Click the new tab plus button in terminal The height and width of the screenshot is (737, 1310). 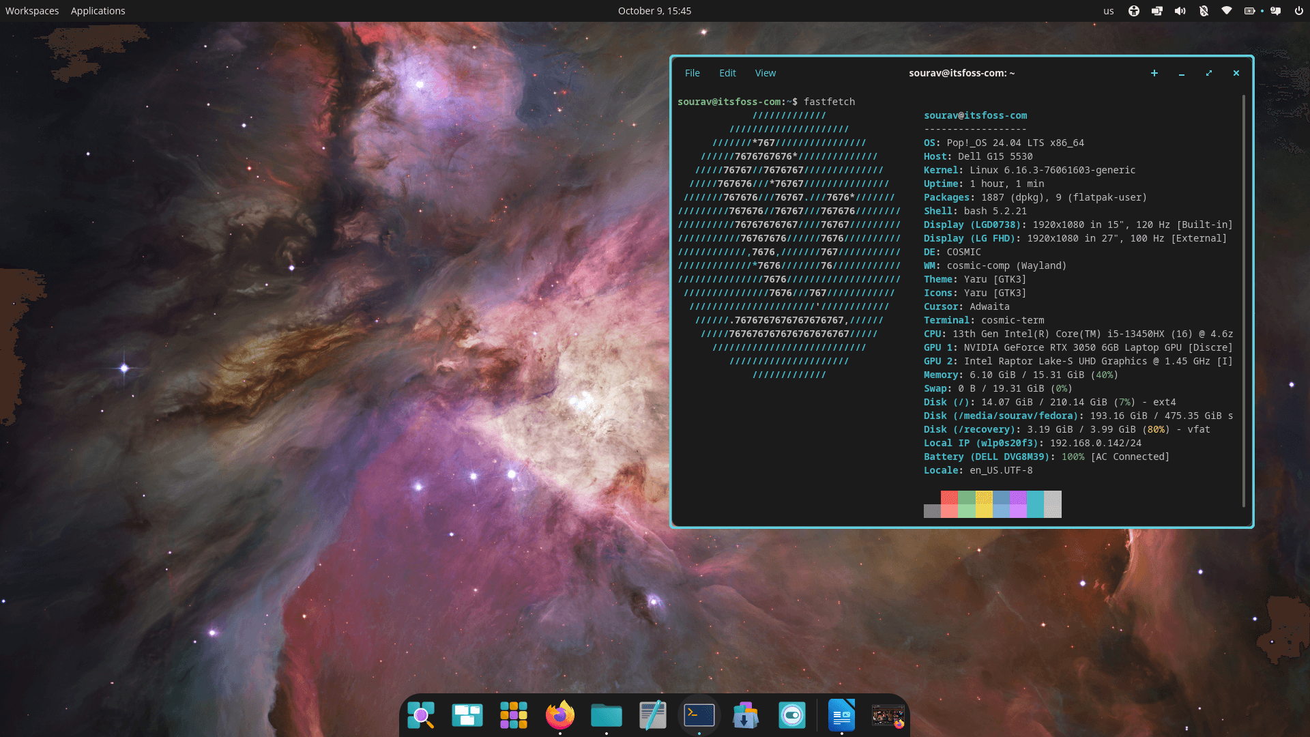tap(1154, 73)
